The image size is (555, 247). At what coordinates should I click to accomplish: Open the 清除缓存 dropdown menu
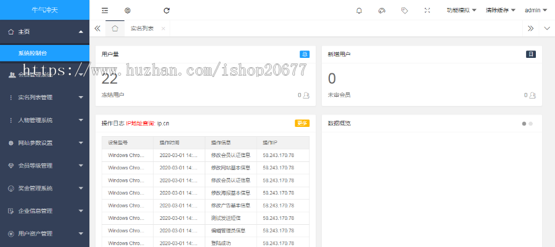(x=501, y=10)
